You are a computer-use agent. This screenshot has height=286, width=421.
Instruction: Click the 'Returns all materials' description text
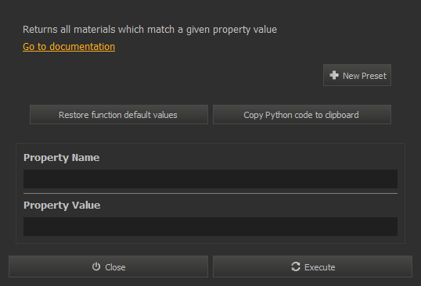pyautogui.click(x=149, y=30)
